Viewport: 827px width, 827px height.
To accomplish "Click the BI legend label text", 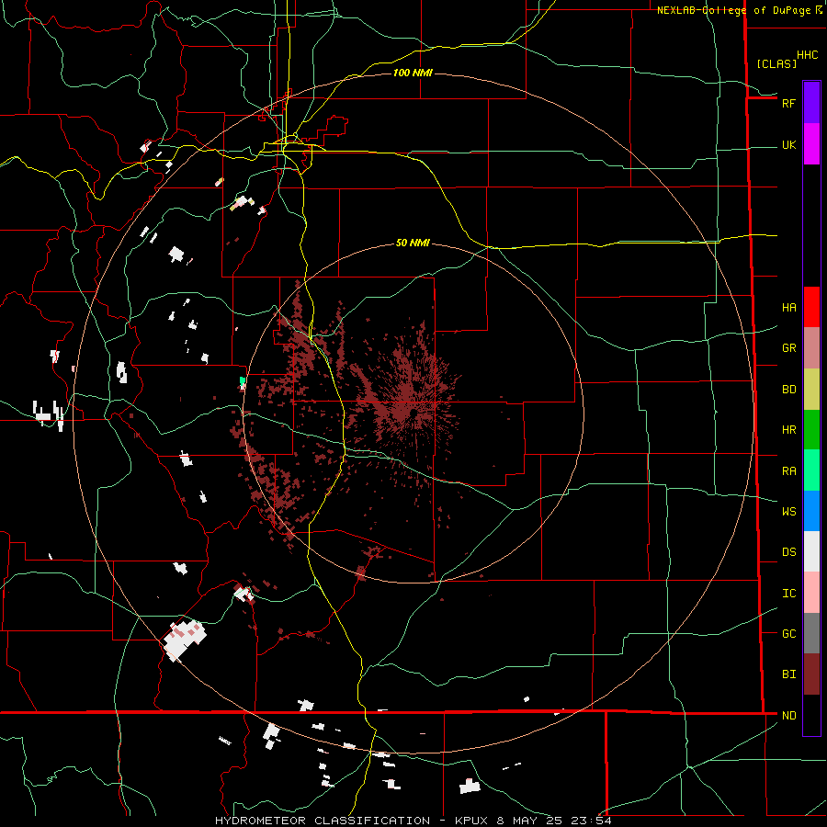I will [x=788, y=674].
